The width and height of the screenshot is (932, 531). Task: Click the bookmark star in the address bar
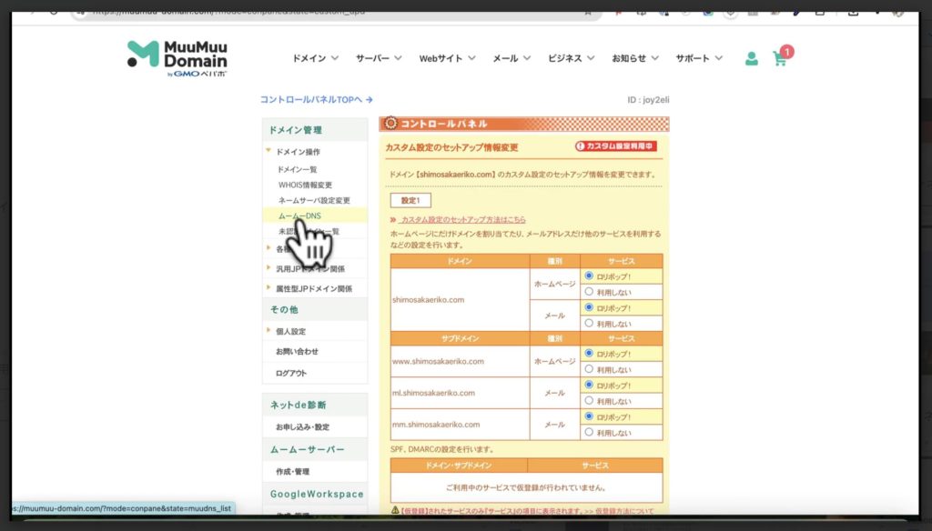click(587, 12)
